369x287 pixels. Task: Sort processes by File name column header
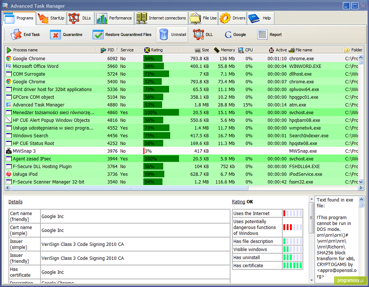point(315,50)
